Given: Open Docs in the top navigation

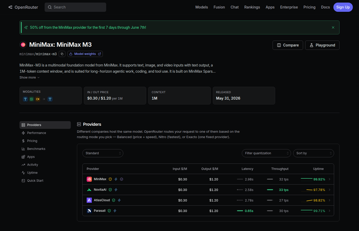Looking at the screenshot, I should tap(325, 7).
